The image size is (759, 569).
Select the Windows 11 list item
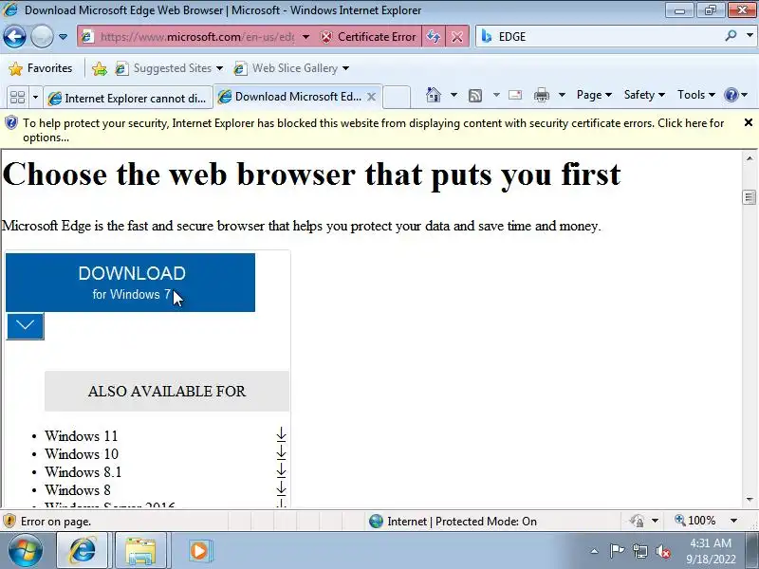82,436
